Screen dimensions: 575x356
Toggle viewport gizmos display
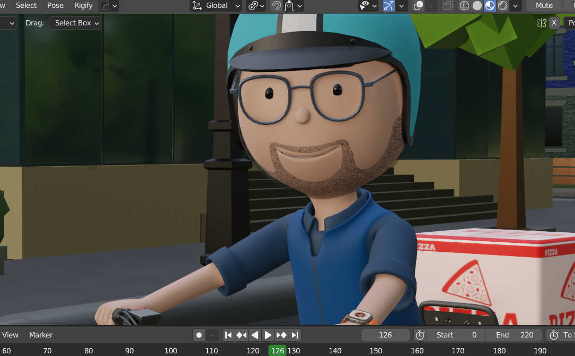coord(389,6)
